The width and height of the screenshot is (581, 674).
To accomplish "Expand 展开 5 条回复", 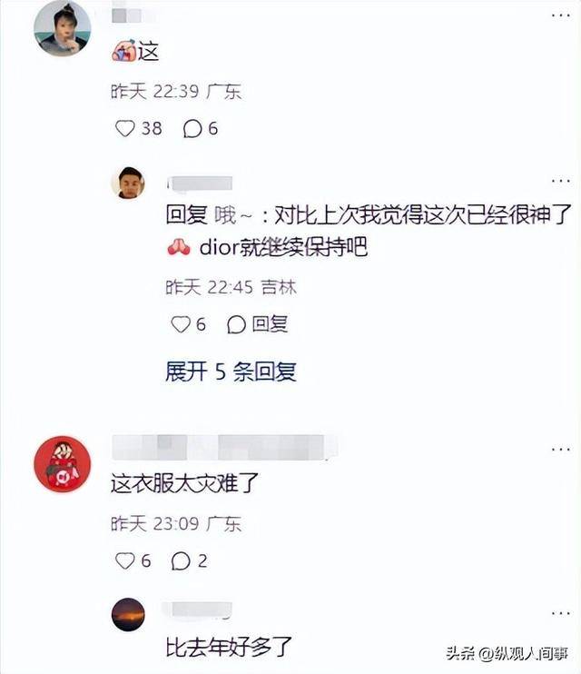I will (x=231, y=372).
